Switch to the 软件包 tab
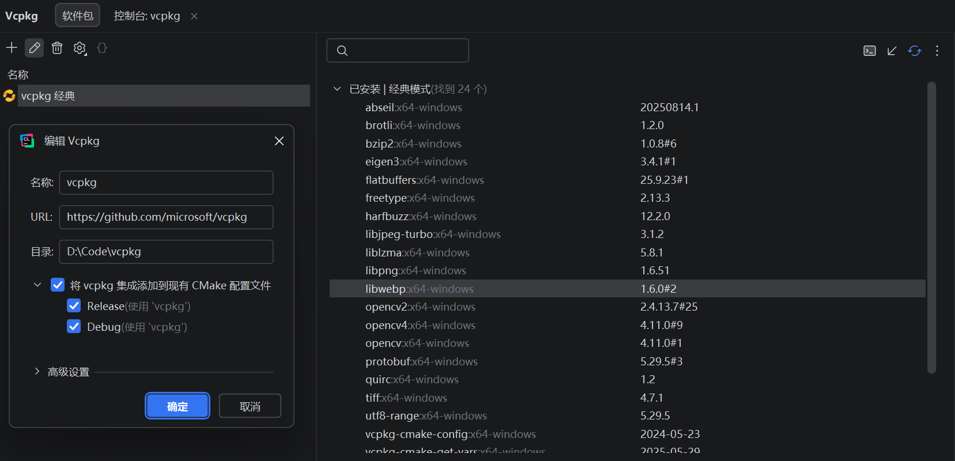955x461 pixels. [78, 16]
